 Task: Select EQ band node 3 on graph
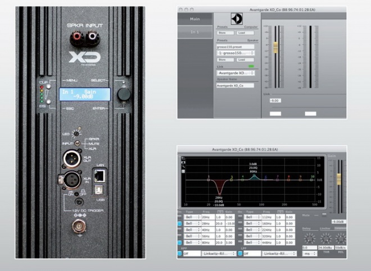click(x=232, y=180)
